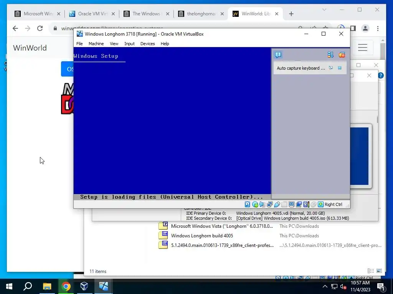Open the Input menu
This screenshot has height=294, width=393.
(x=129, y=44)
